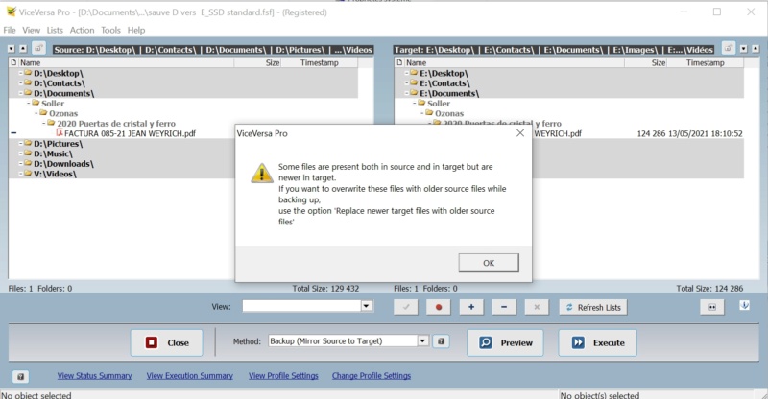Click the up arrow beside the source path bar
The width and height of the screenshot is (768, 399).
[23, 49]
